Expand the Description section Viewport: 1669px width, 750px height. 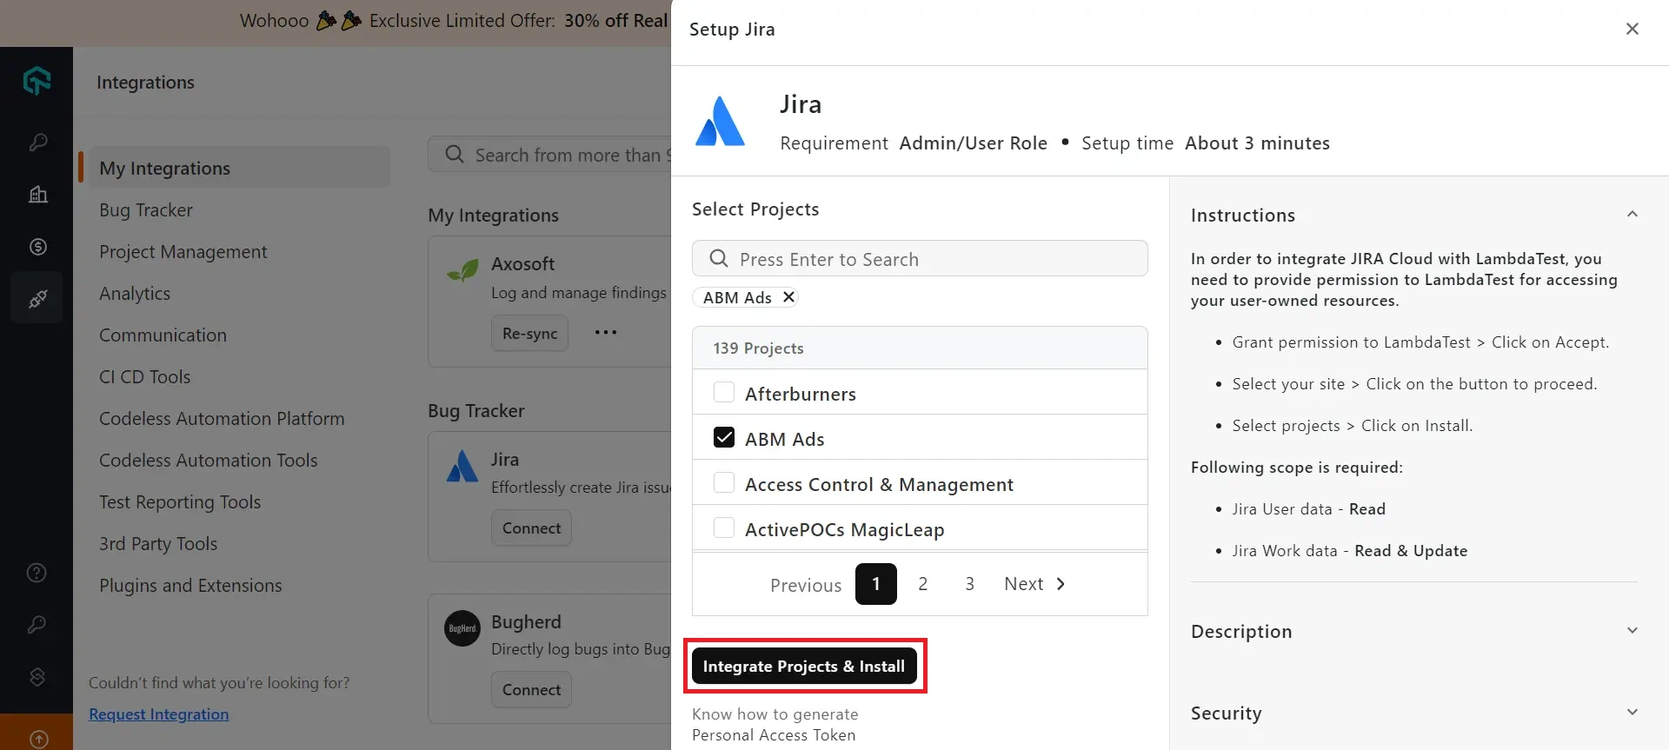click(x=1632, y=631)
